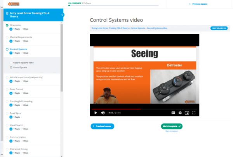This screenshot has height=157, width=233.
Task: Click the 2% COMPLETE progress label
Action: pyautogui.click(x=75, y=3)
